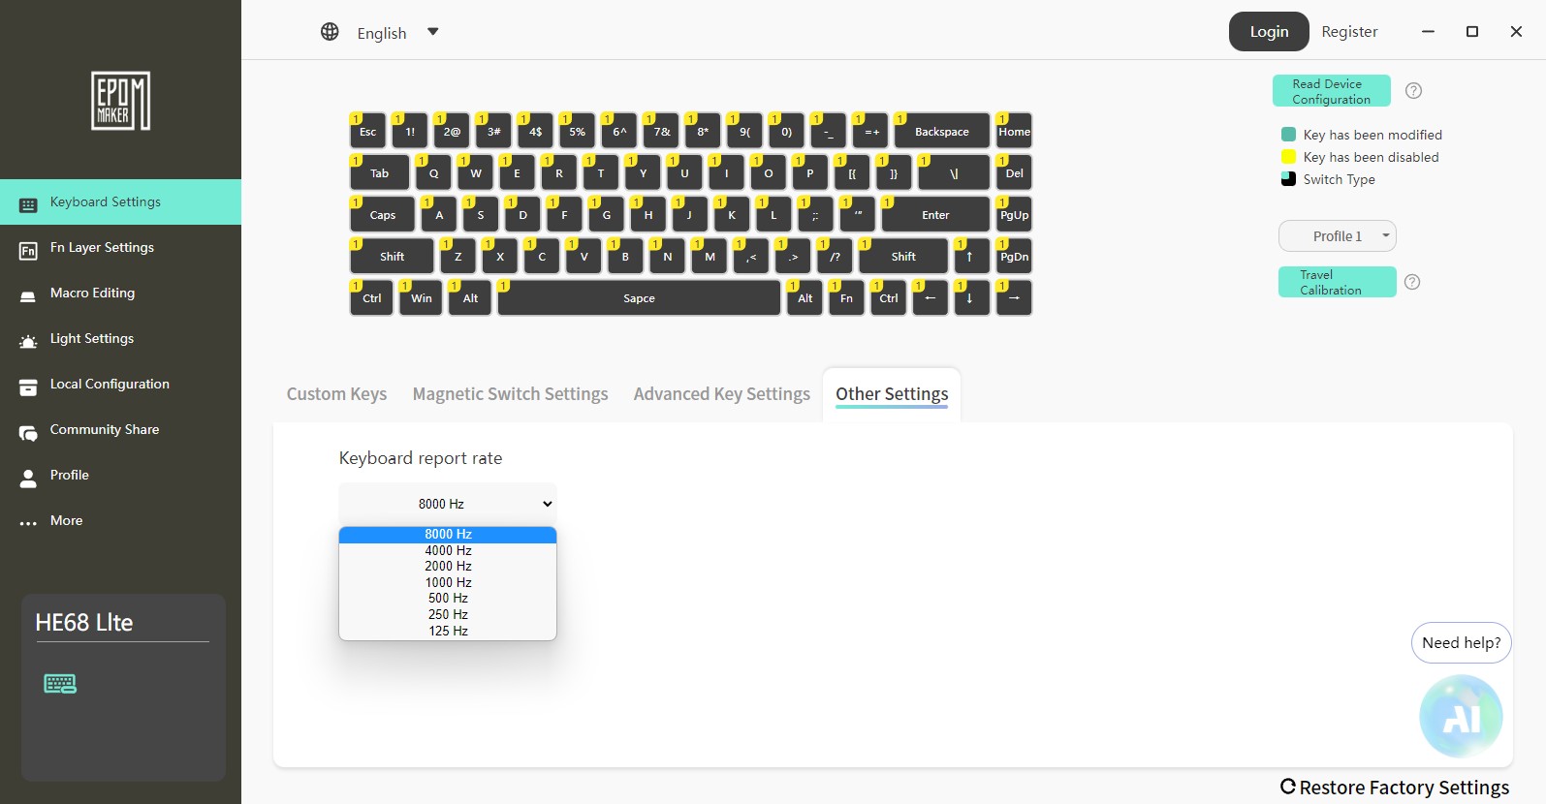Screen dimensions: 1546x804
Task: Select the right arrow key on layout
Action: click(x=1014, y=298)
